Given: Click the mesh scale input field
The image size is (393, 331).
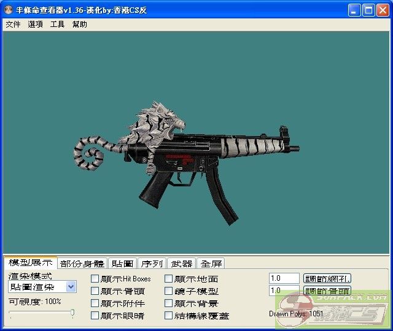Looking at the screenshot, I should click(x=284, y=278).
